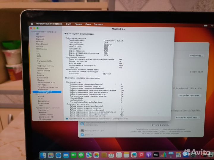Image resolution: width=214 pixels, height=160 pixels.
Task: Open Pages in the Dock
Action: [178, 155]
